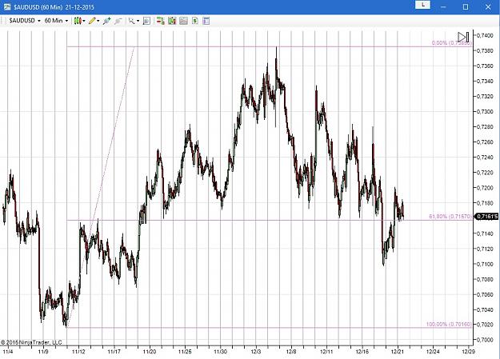Click the 12/29 date axis label
Viewport: 500px width, 359px height.
point(468,352)
